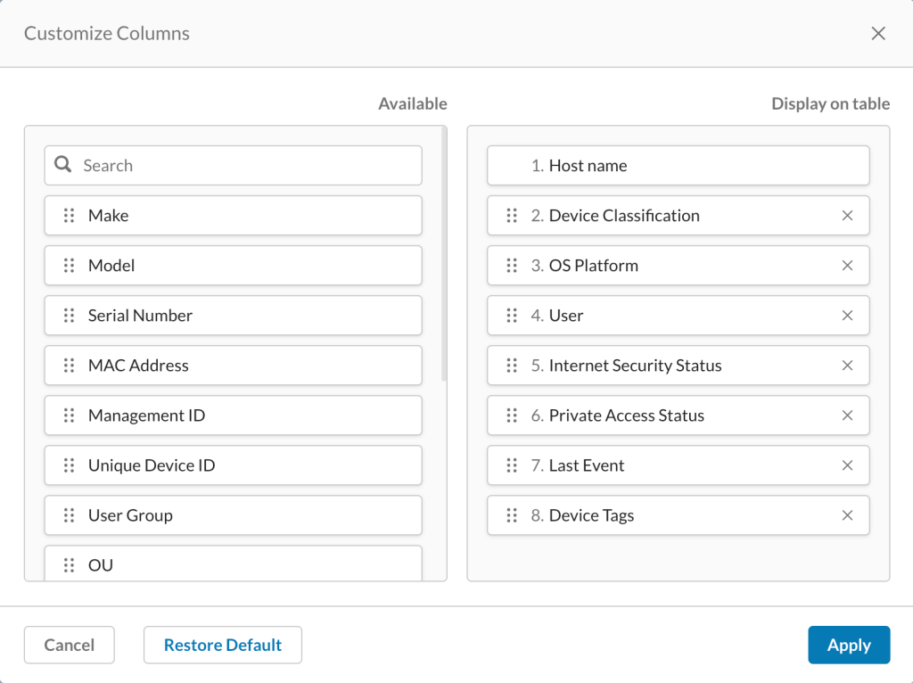
Task: Grab the drag handle for Internet Security Status
Action: (512, 366)
